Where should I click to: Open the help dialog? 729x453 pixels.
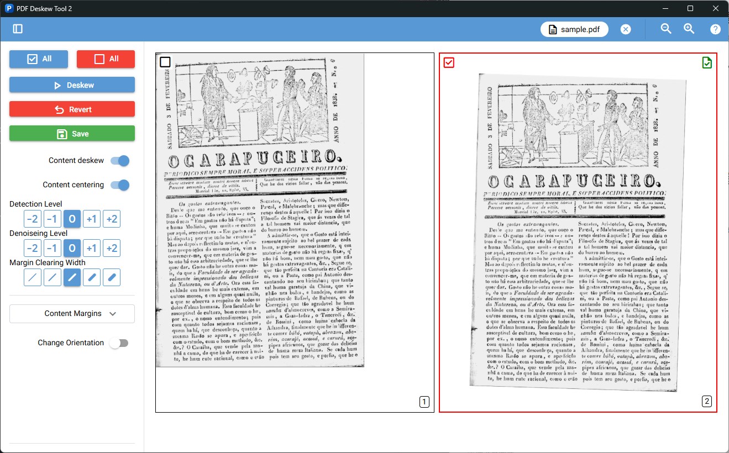tap(715, 29)
